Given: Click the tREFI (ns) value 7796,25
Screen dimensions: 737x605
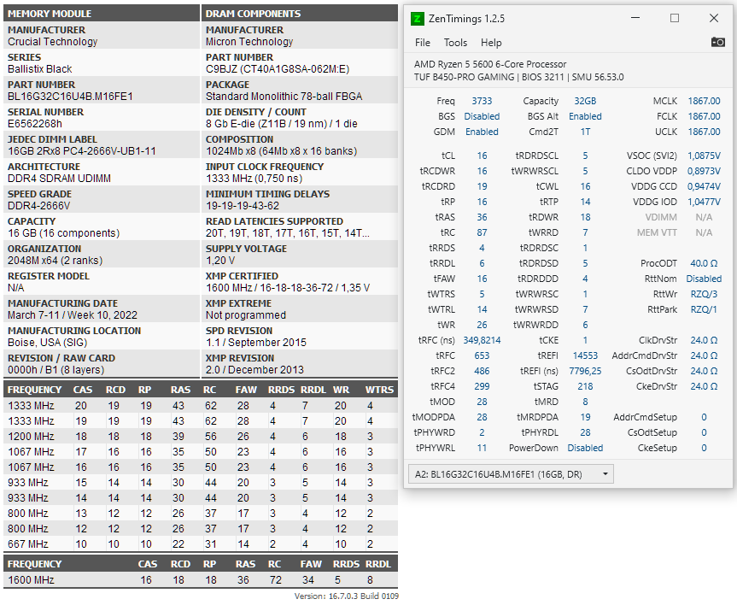Looking at the screenshot, I should tap(585, 372).
